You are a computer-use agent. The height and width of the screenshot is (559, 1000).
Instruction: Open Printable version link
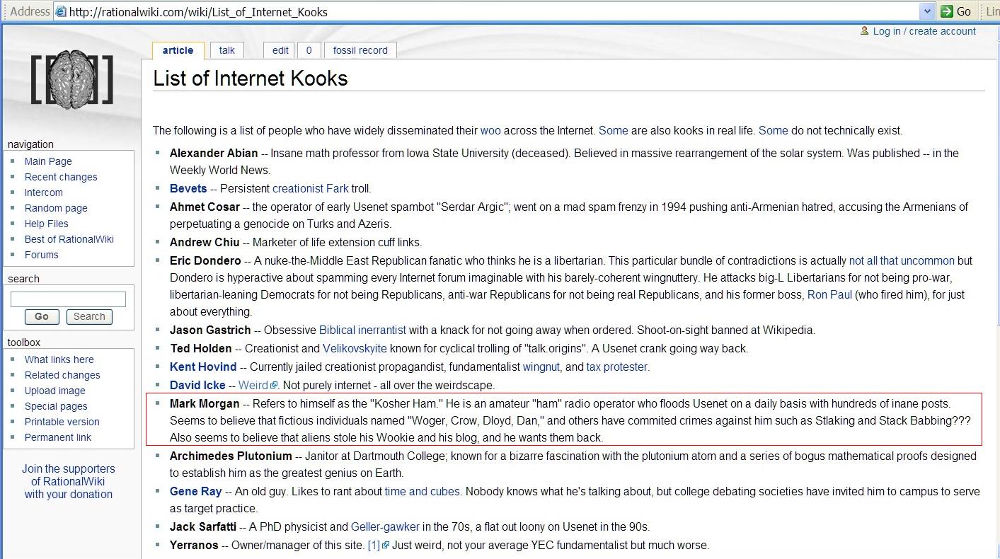tap(62, 422)
